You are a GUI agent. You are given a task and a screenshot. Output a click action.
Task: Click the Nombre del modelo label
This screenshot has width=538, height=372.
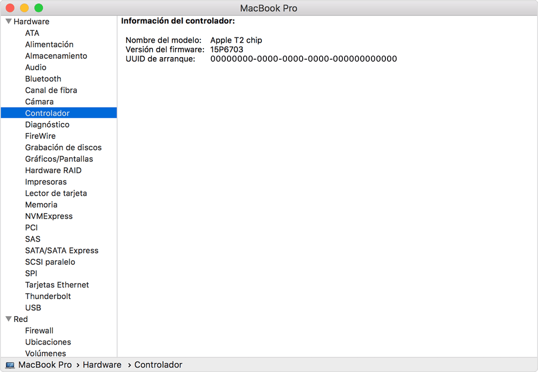pos(163,40)
